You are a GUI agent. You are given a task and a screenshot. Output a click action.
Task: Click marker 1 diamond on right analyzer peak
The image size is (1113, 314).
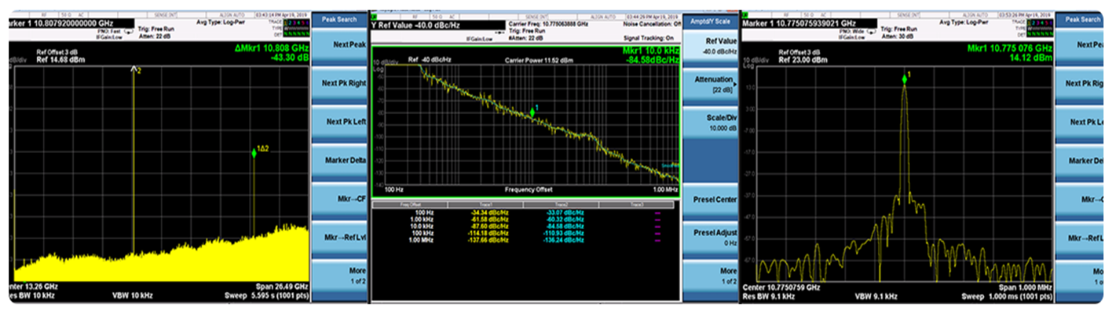(904, 79)
